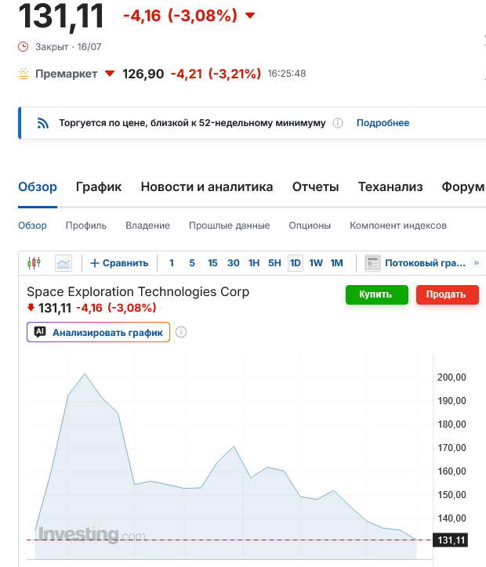Expand the Премаркет red dropdown arrow
The image size is (486, 567).
pyautogui.click(x=110, y=74)
